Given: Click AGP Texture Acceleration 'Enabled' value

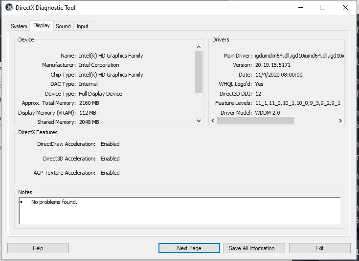Looking at the screenshot, I should tap(110, 173).
